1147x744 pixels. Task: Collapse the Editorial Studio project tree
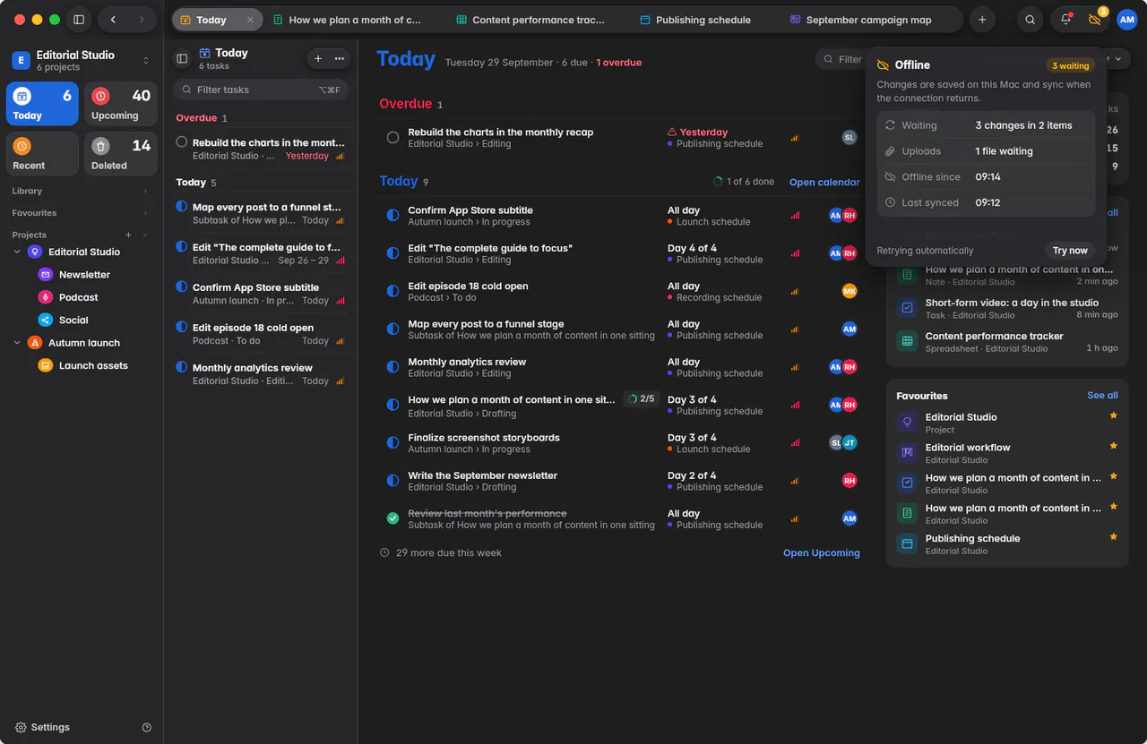[x=17, y=252]
